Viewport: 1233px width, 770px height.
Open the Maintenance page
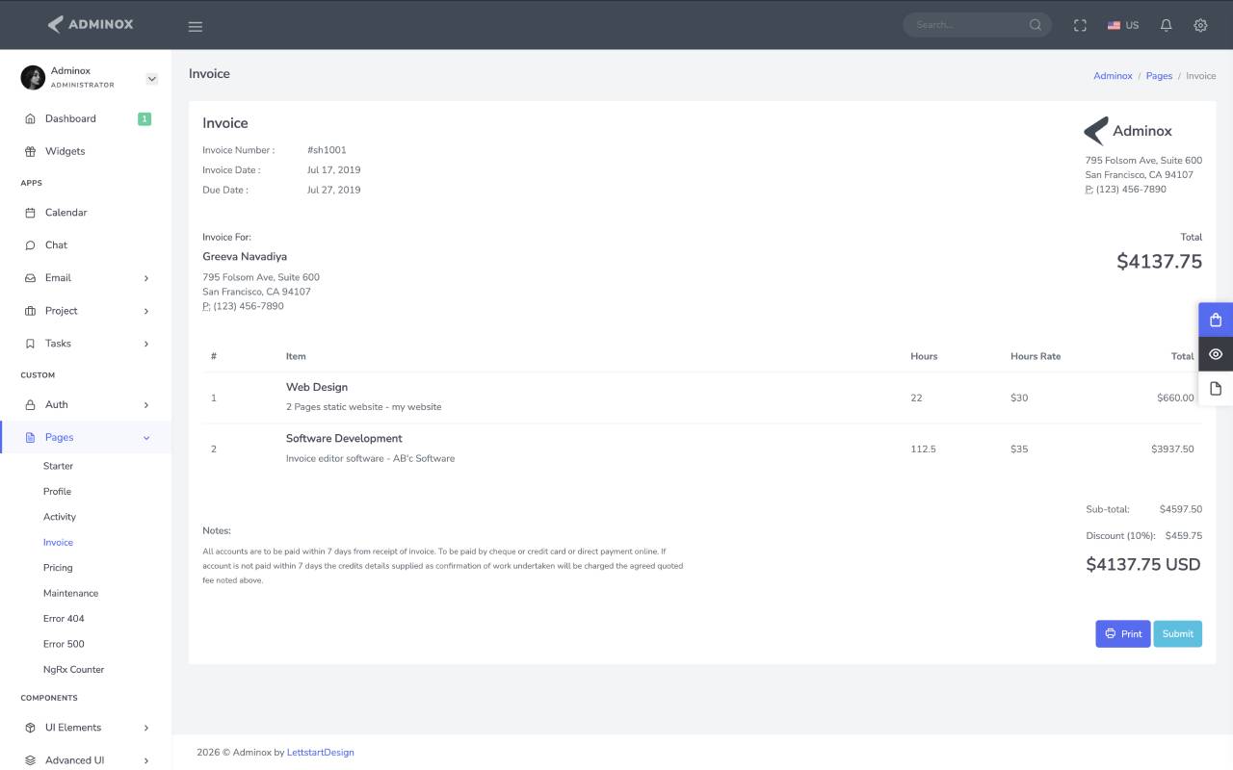click(70, 593)
